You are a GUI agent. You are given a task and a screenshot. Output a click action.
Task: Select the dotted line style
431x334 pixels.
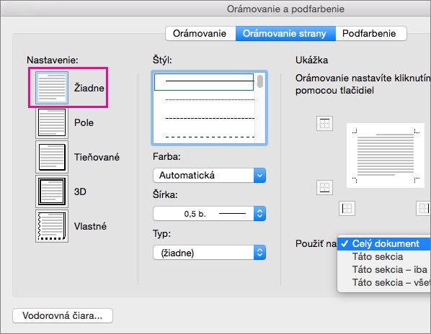click(x=210, y=99)
